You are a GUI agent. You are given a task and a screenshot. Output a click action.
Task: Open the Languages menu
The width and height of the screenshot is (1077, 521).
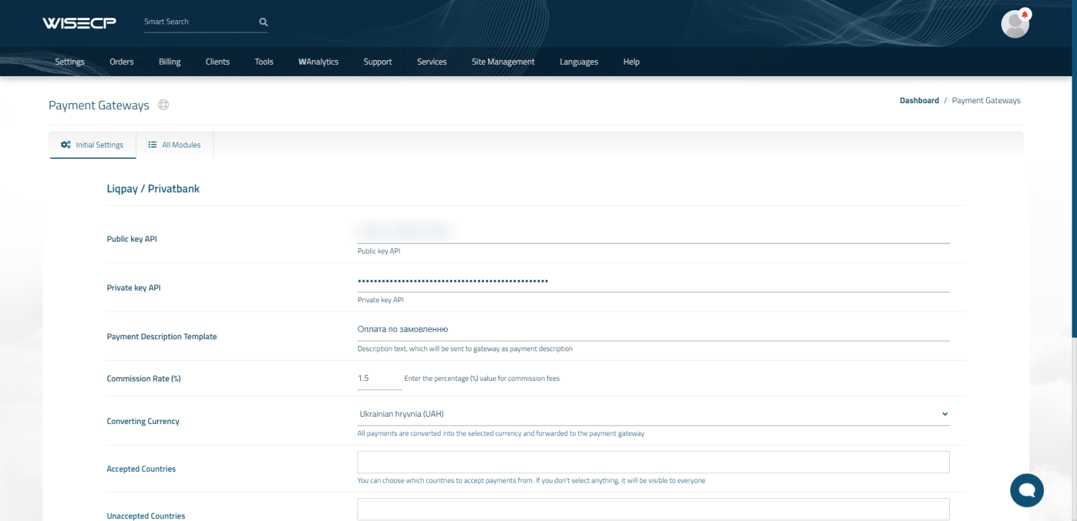click(x=579, y=62)
